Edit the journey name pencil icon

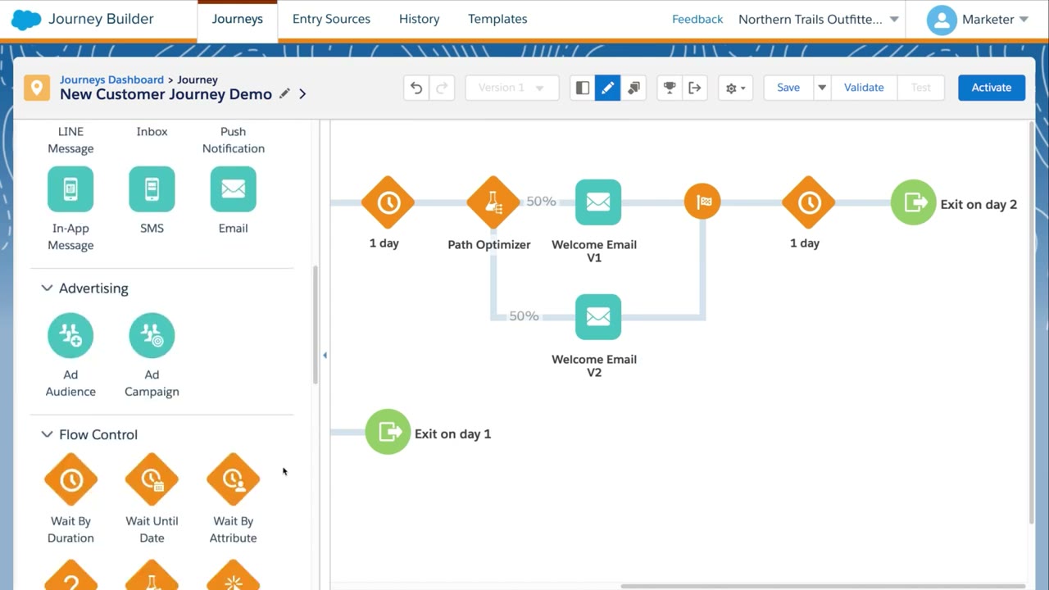click(284, 93)
